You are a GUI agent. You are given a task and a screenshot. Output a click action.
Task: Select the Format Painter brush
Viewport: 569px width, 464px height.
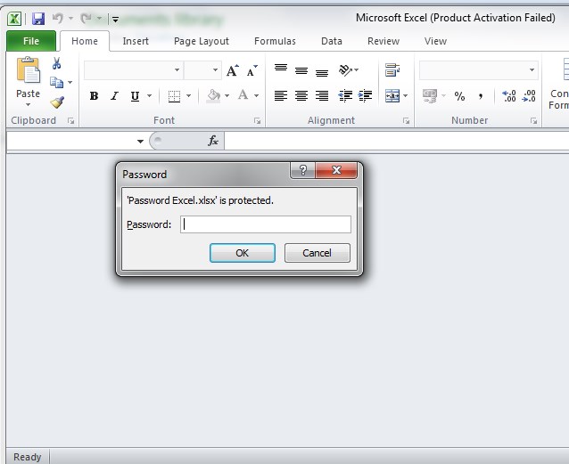tap(57, 102)
